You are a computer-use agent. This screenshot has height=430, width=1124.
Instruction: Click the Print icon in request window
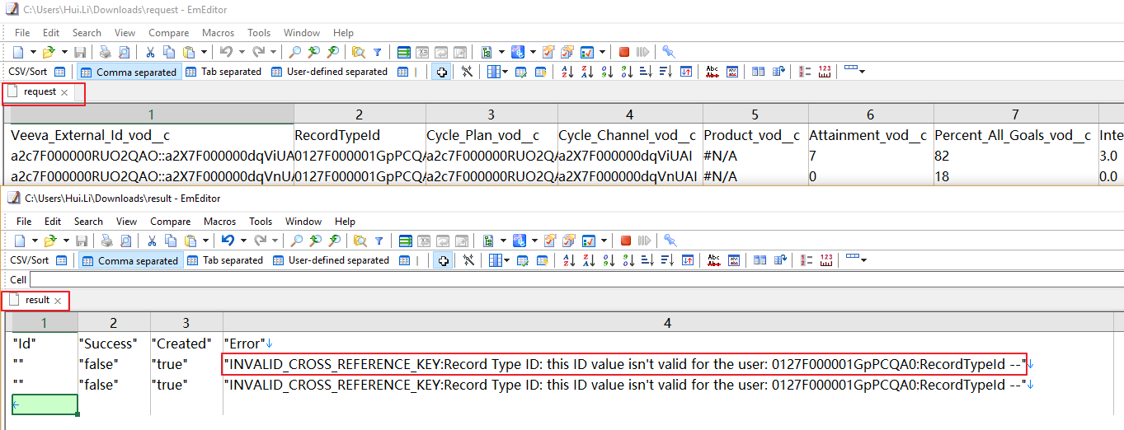click(105, 52)
